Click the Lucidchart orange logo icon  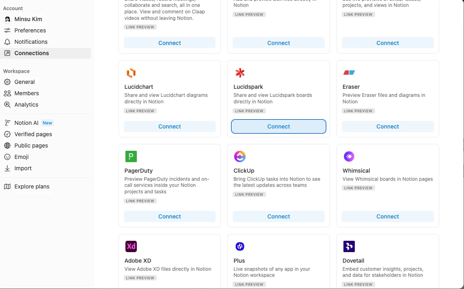pos(131,73)
